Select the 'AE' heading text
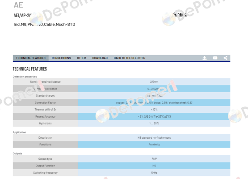Viewport: 248px width, 179px height. coord(18,5)
